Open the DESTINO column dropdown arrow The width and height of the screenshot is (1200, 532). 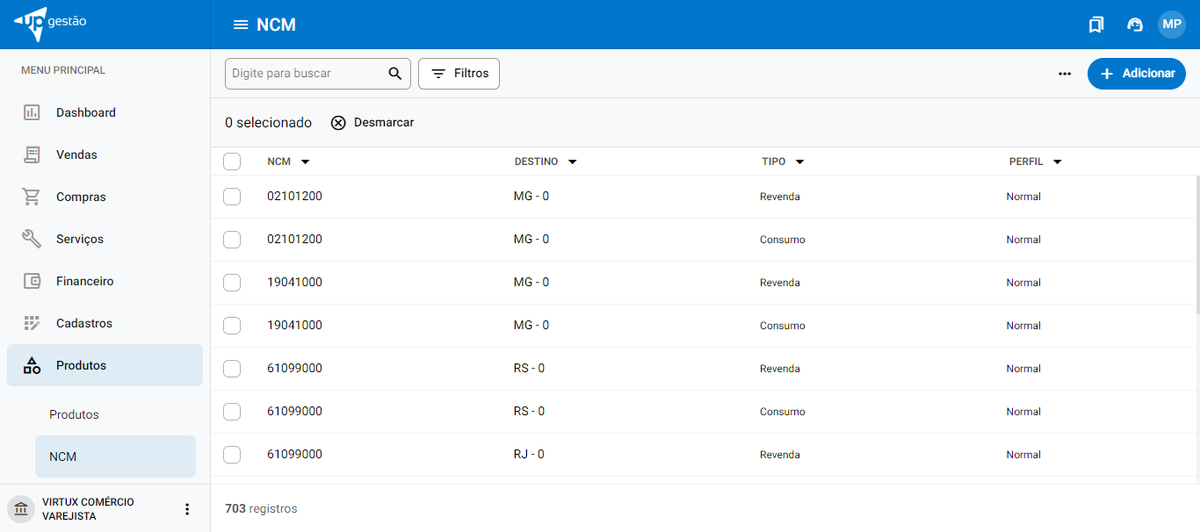click(572, 162)
